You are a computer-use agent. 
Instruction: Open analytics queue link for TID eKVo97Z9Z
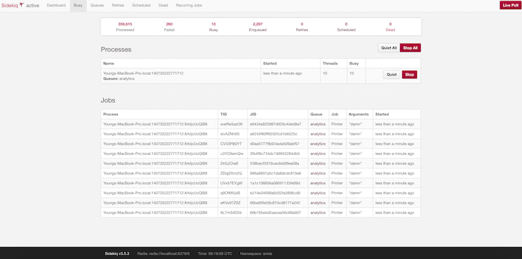coord(318,203)
